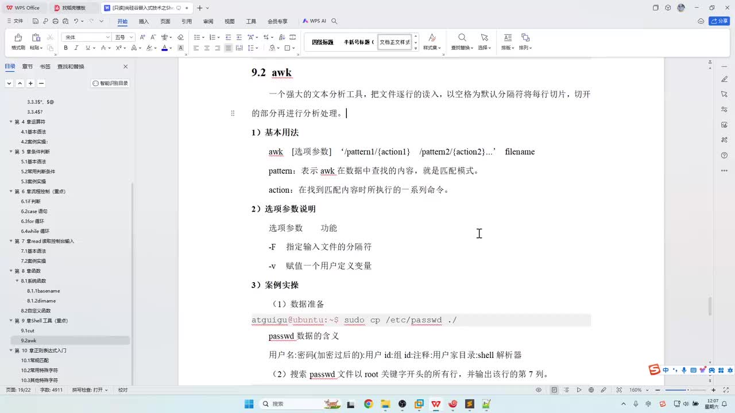Click the print icon in quick toolbar
Screen dimensions: 735x413
(x=55, y=21)
